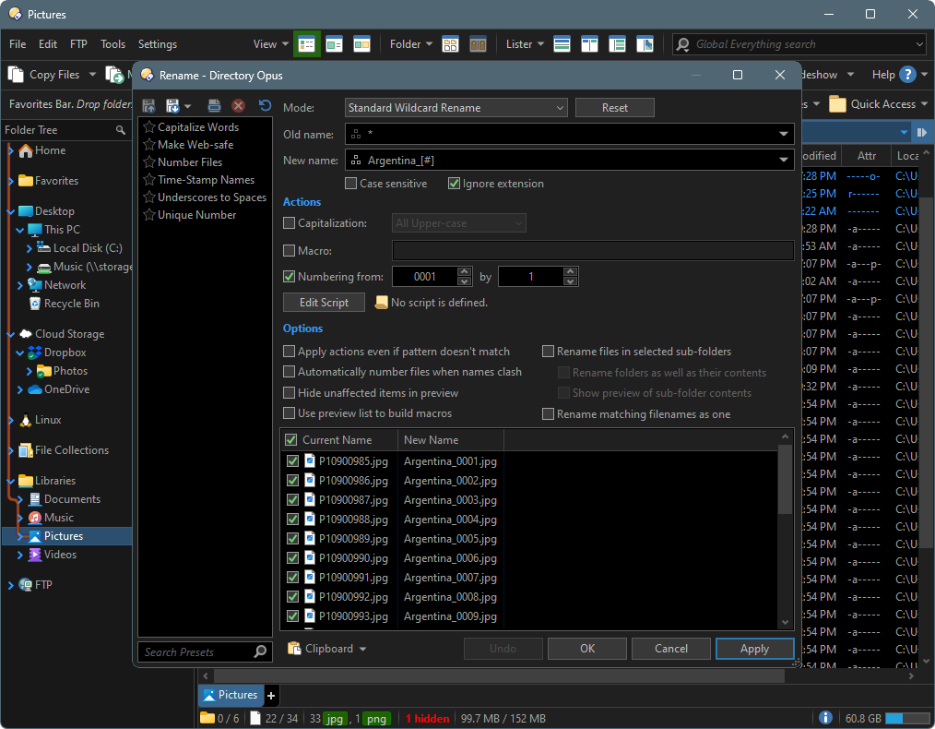Click the Edit Script button

tap(324, 303)
